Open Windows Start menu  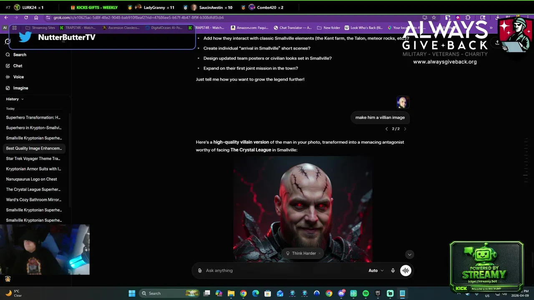pyautogui.click(x=132, y=293)
